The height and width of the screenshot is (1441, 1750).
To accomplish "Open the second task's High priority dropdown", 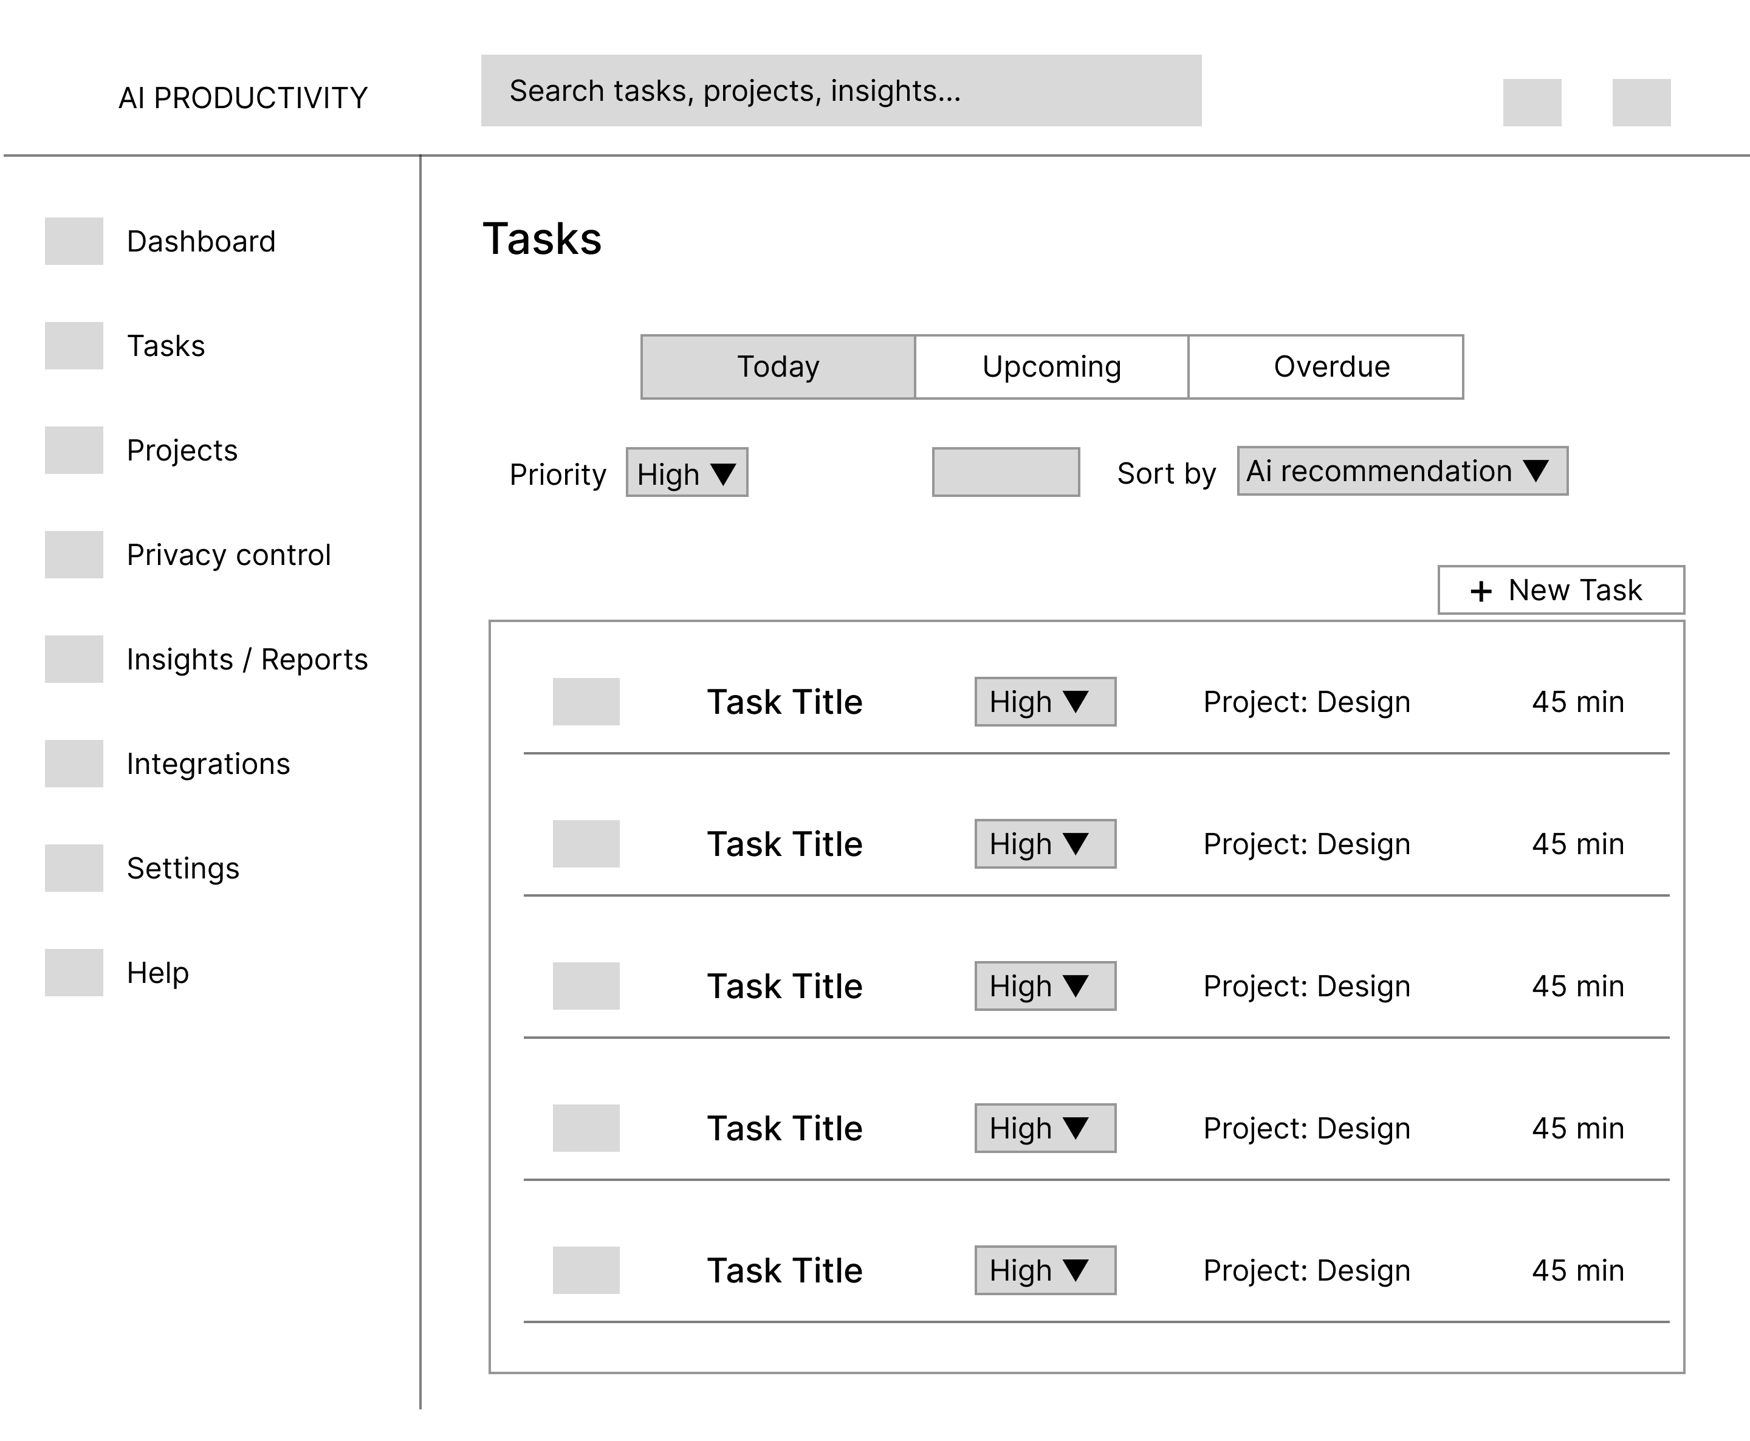I will click(1045, 844).
